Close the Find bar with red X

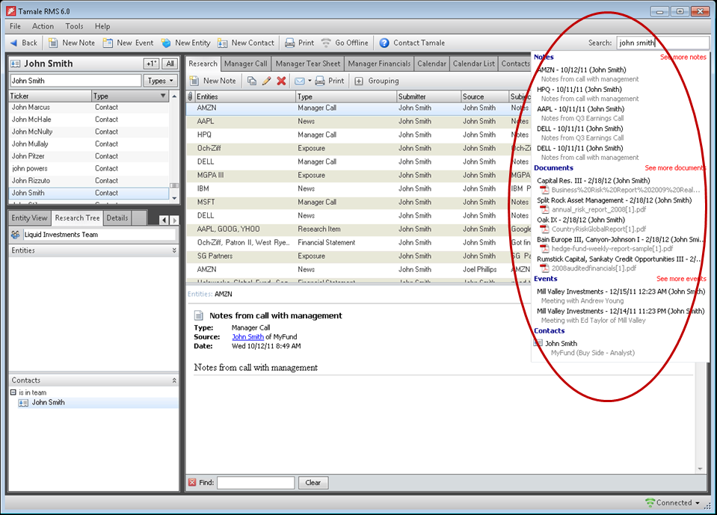(x=192, y=482)
